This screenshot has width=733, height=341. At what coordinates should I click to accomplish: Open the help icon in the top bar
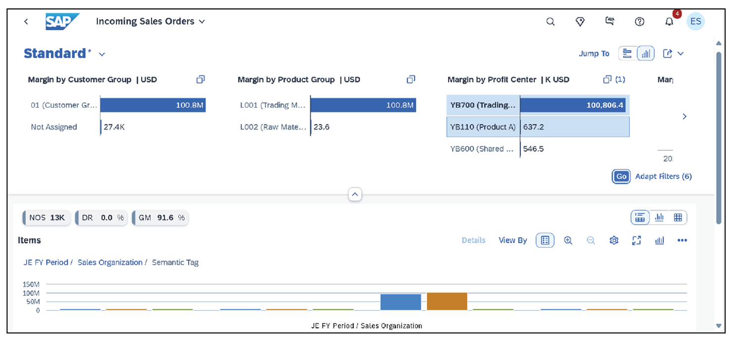click(639, 21)
